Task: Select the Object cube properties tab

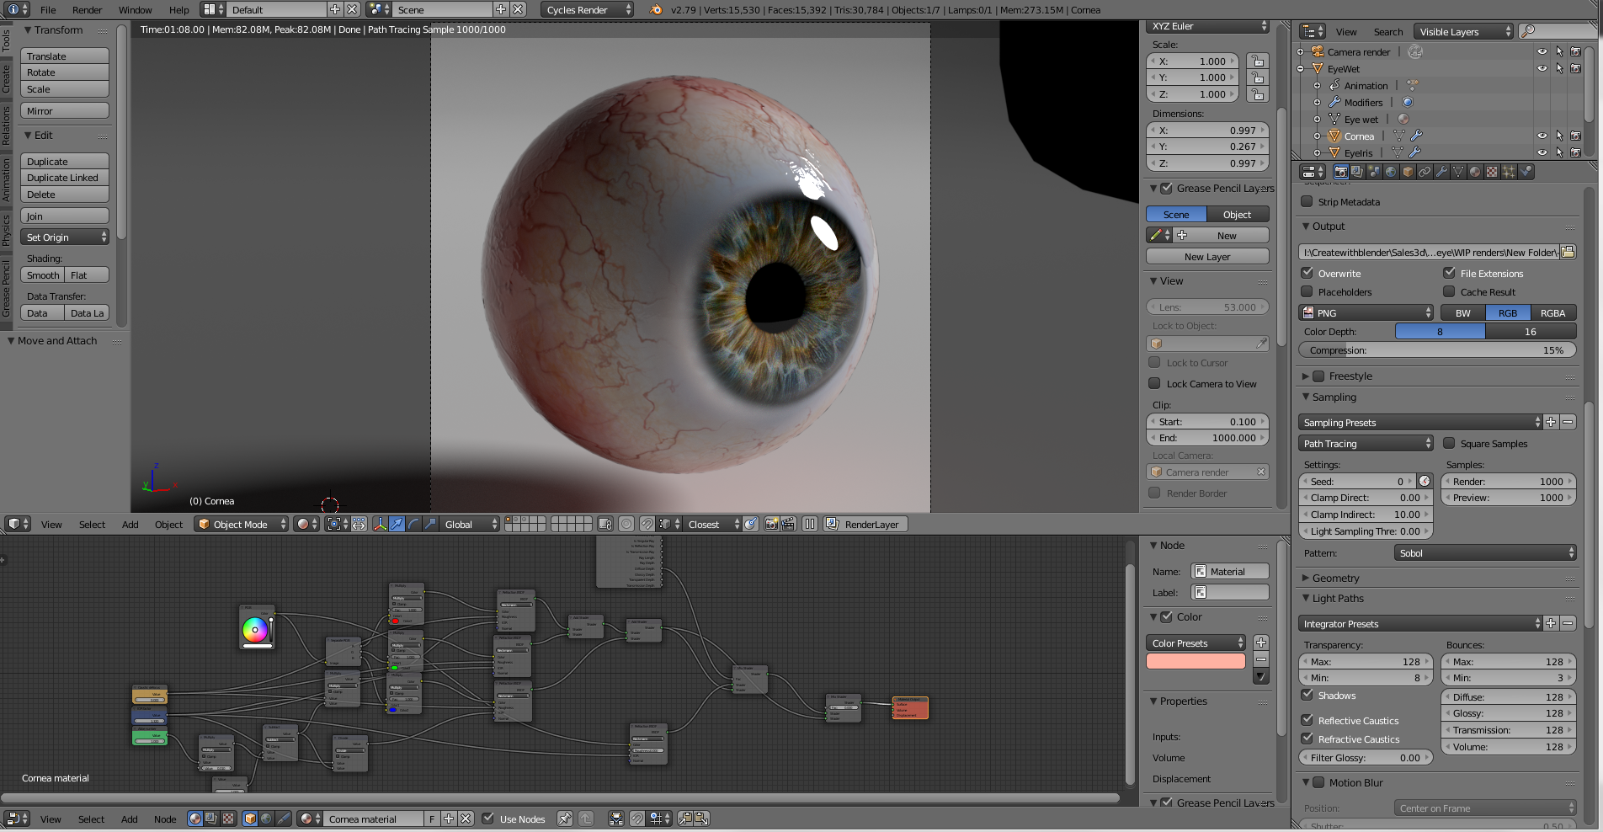Action: click(x=1406, y=172)
